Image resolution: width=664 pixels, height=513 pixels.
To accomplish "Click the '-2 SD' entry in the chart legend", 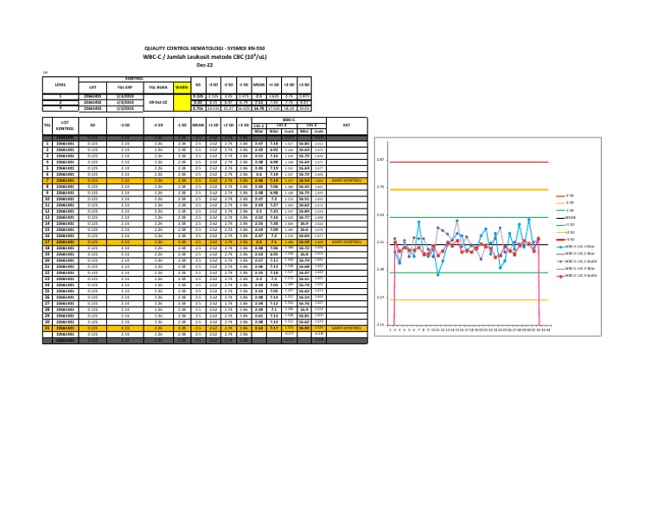I will (565, 203).
